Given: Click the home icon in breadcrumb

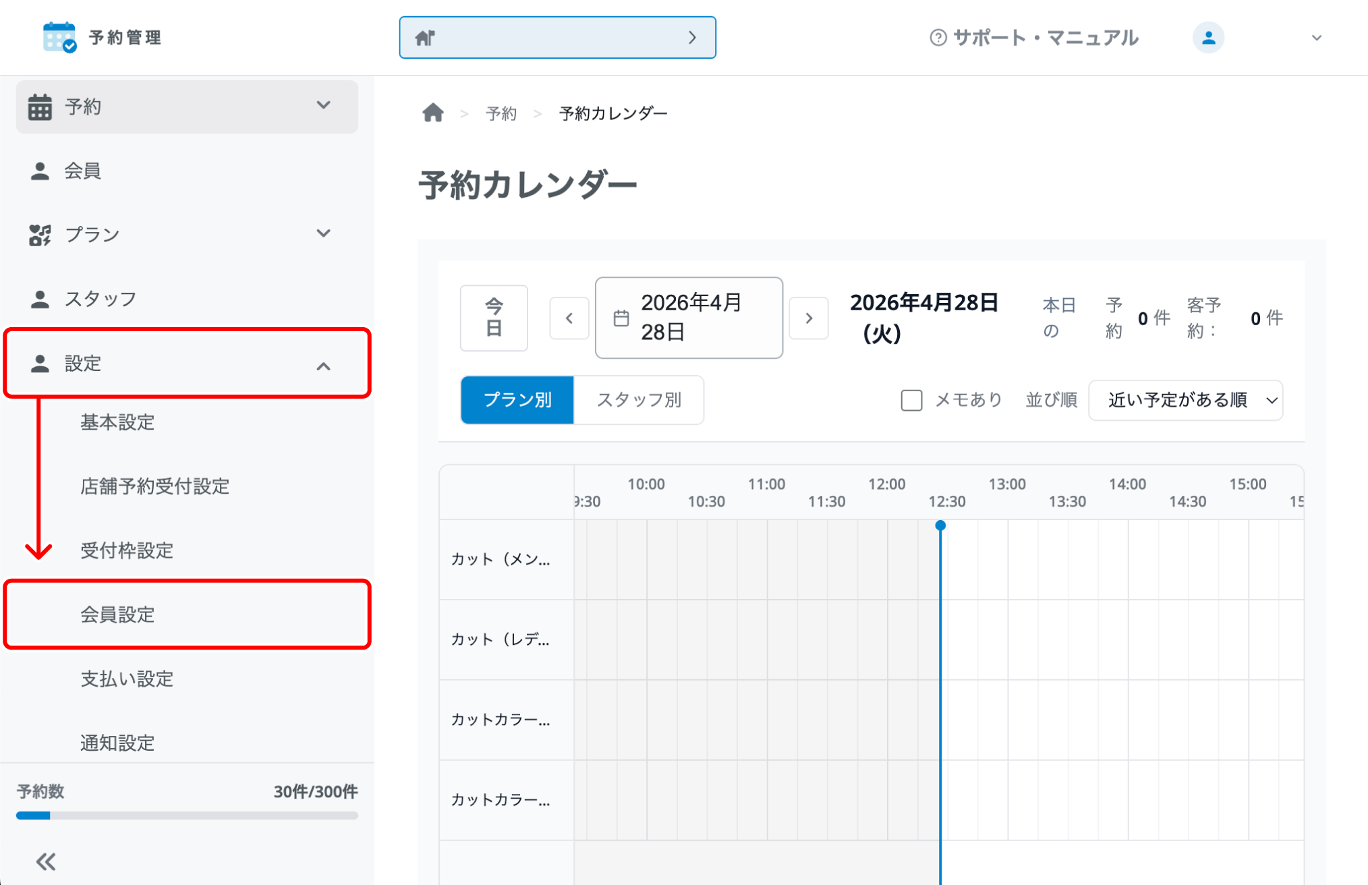Looking at the screenshot, I should (x=433, y=113).
